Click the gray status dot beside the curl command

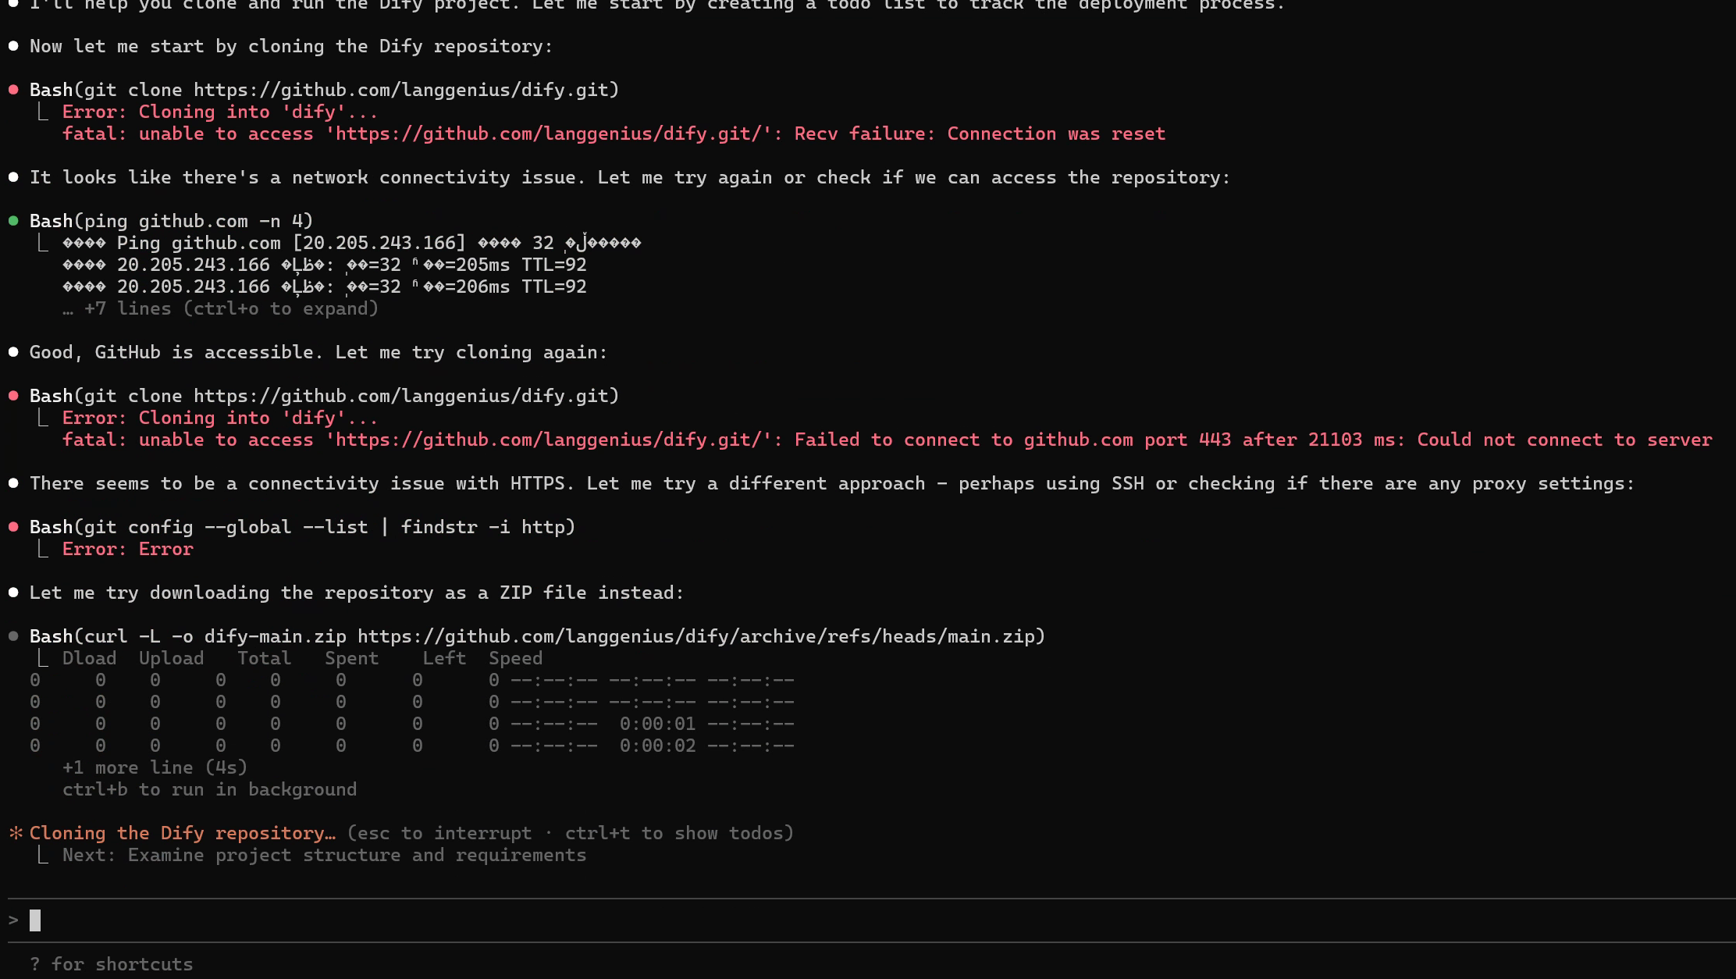(13, 637)
